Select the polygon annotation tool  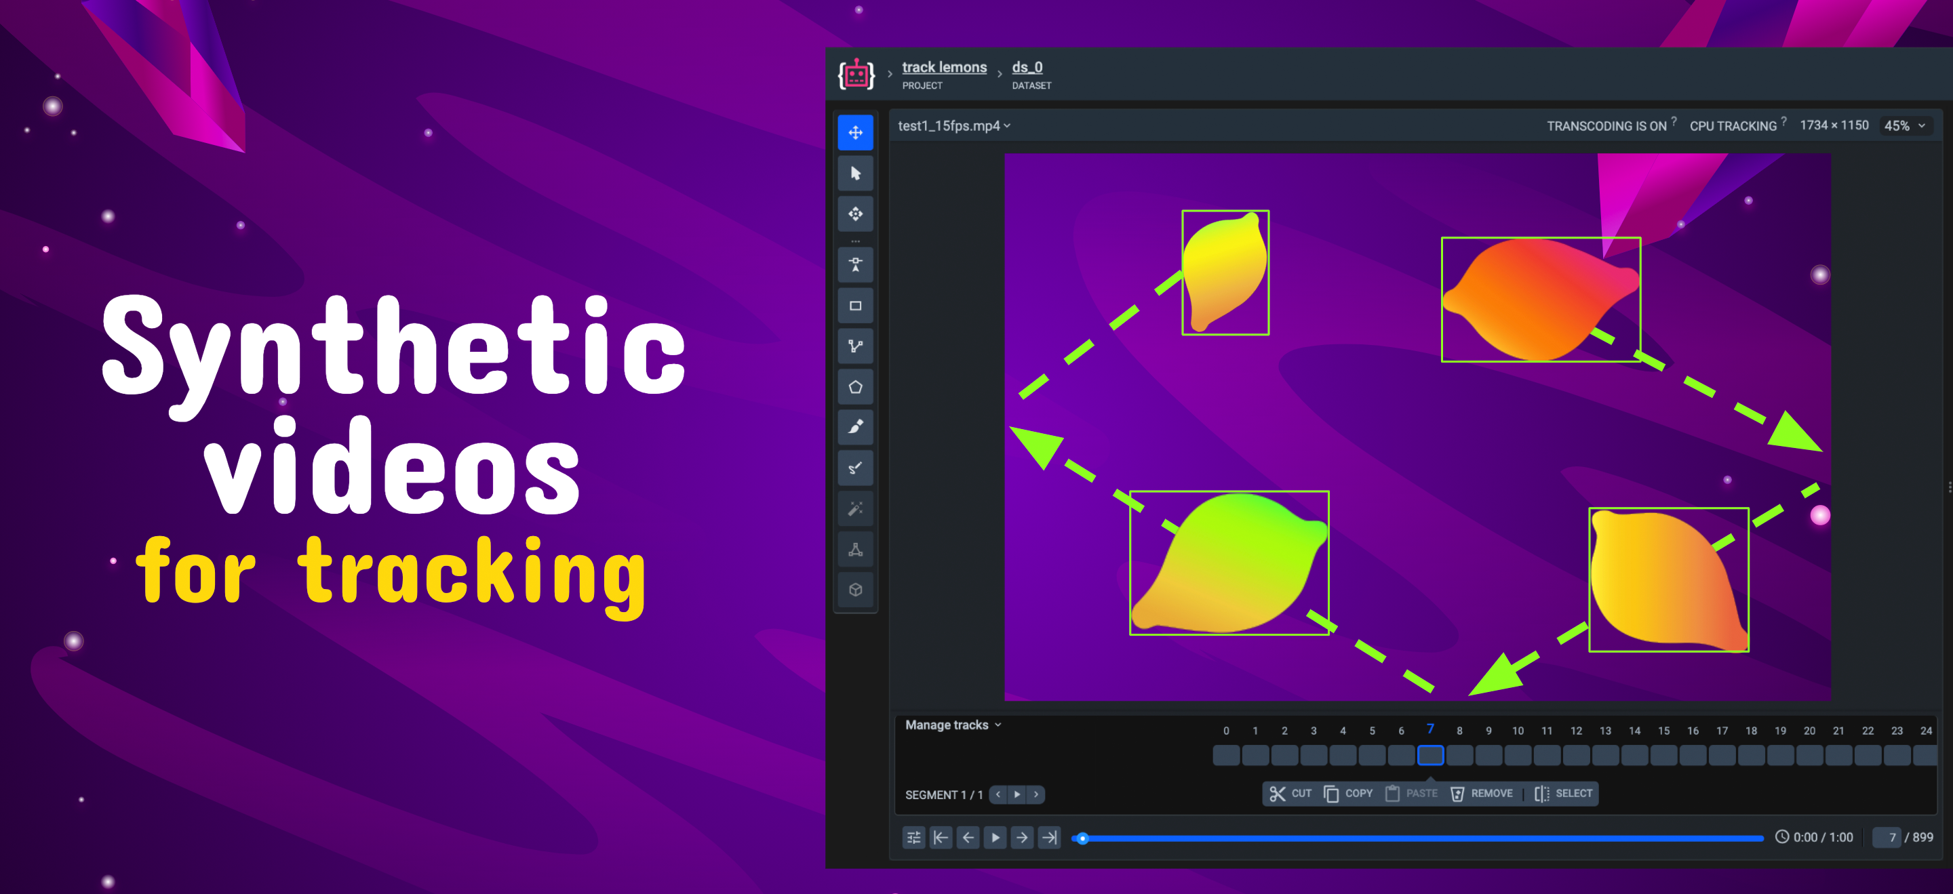click(855, 387)
